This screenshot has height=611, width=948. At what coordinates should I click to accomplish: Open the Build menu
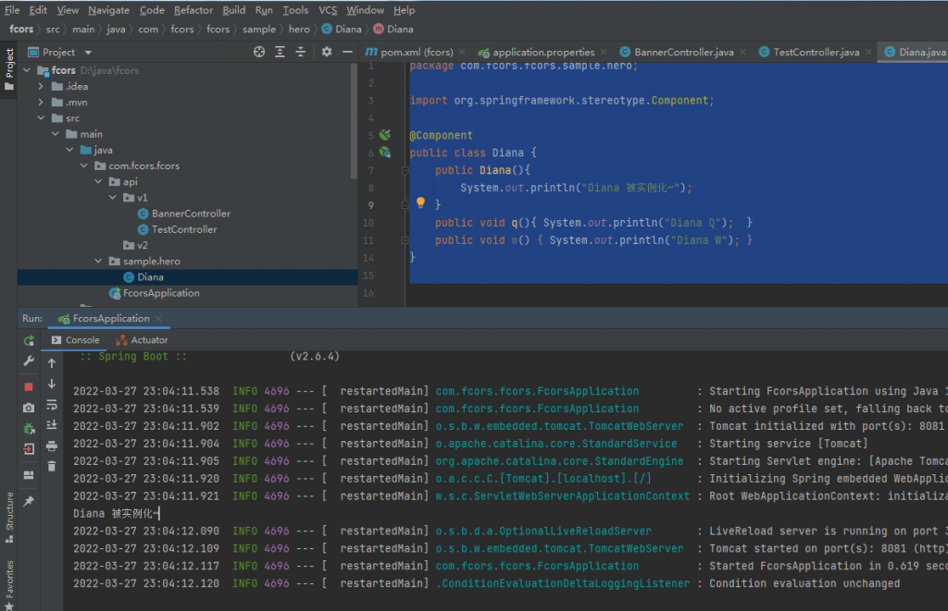point(234,10)
